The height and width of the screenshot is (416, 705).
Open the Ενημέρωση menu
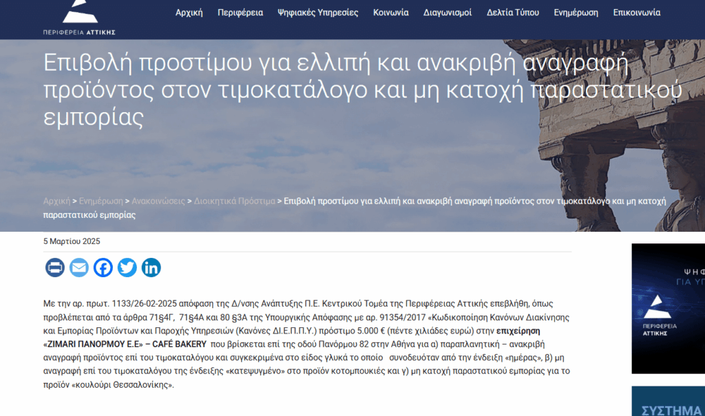coord(576,12)
